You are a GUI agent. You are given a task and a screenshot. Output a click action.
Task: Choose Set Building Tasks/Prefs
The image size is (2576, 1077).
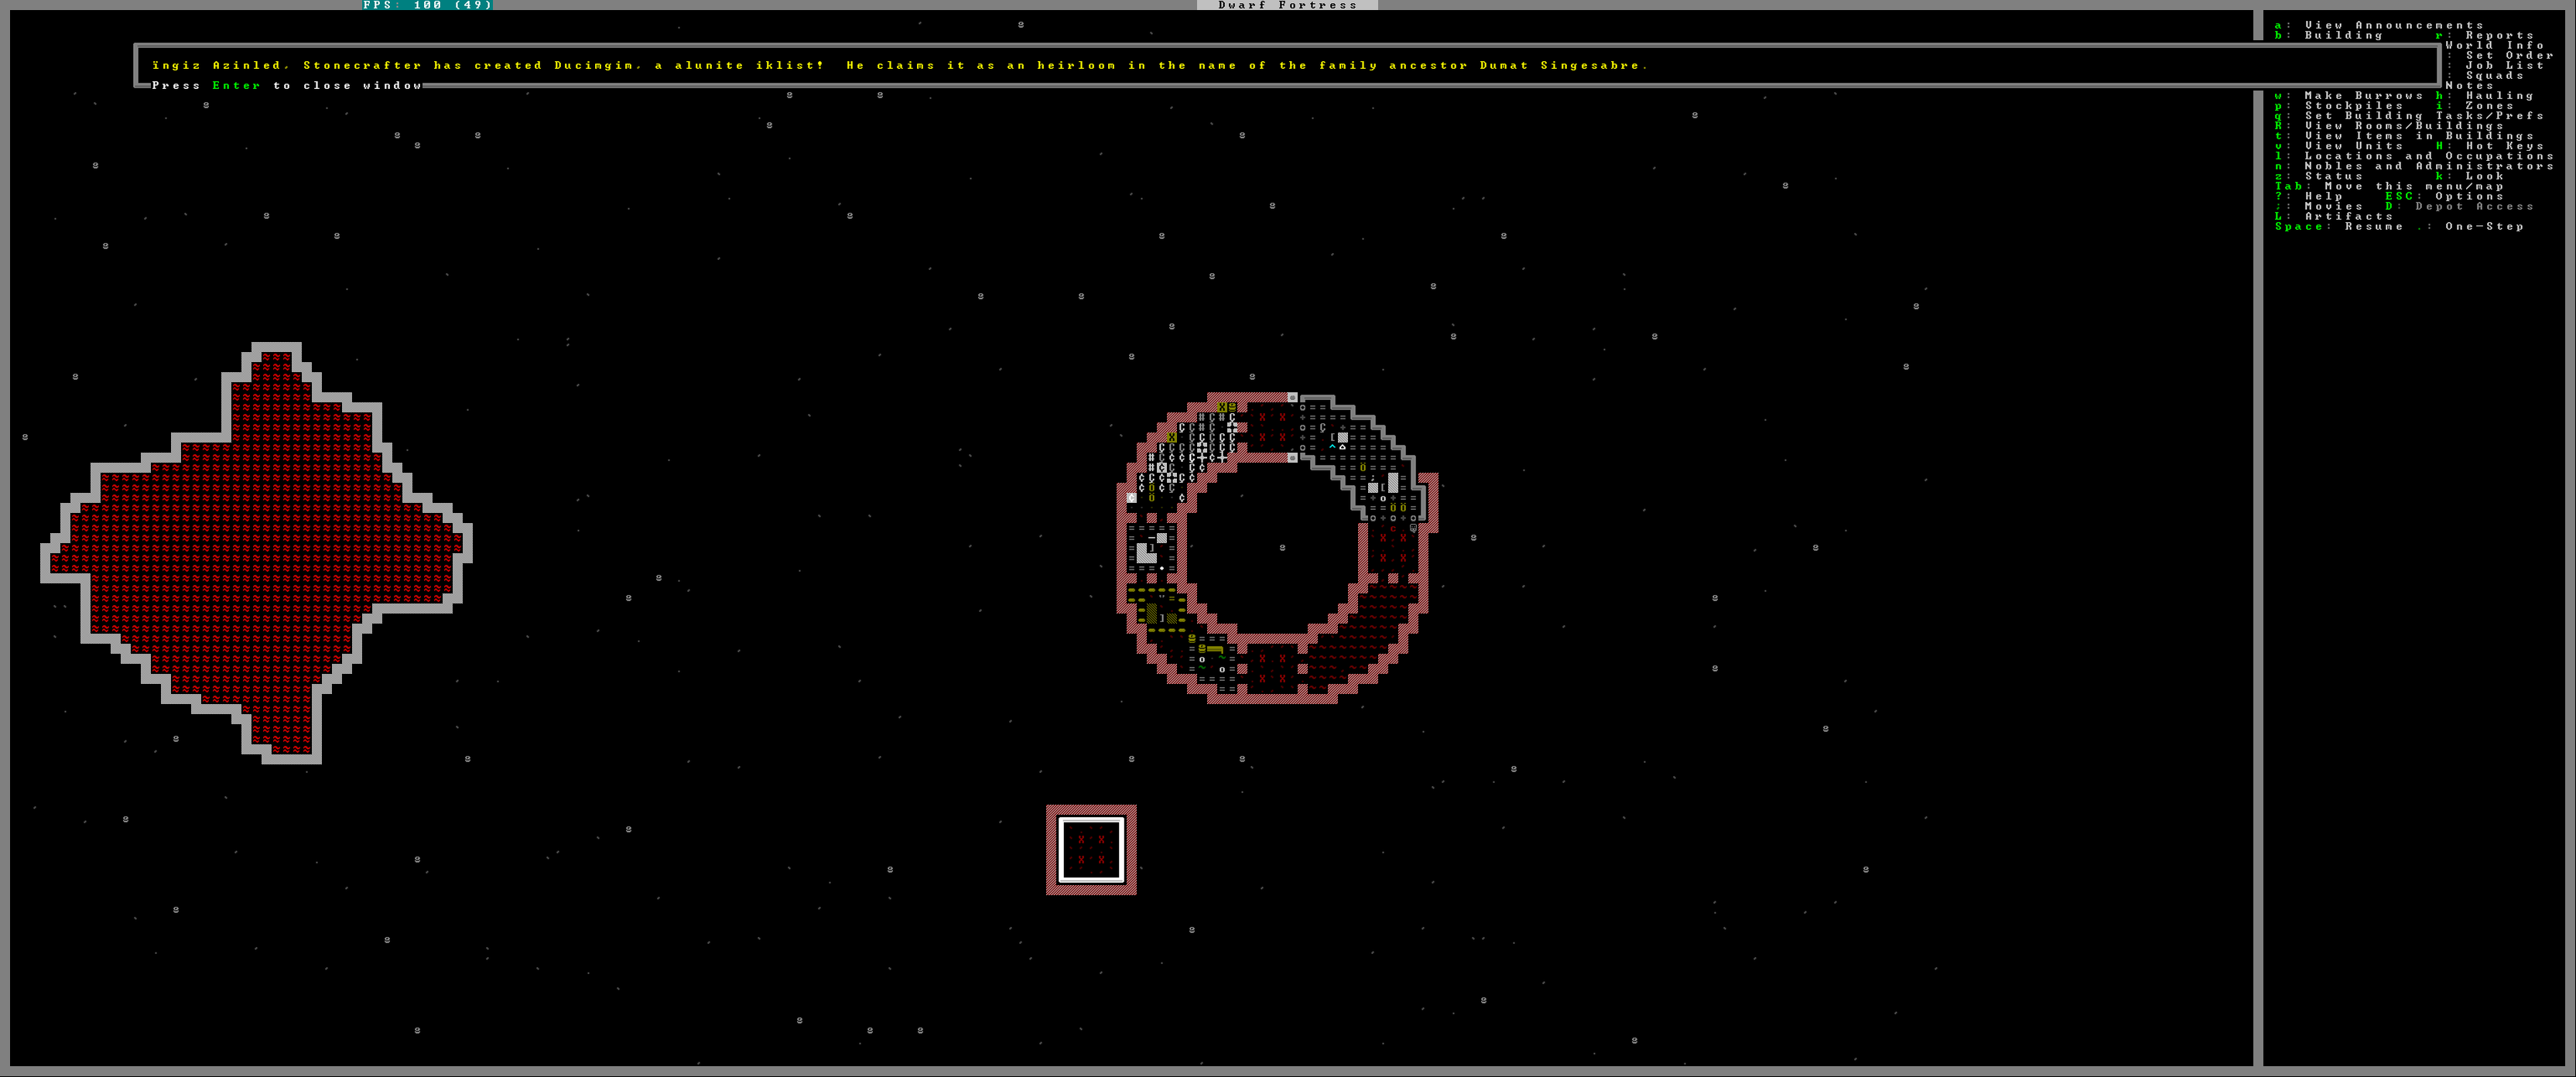pyautogui.click(x=2409, y=116)
